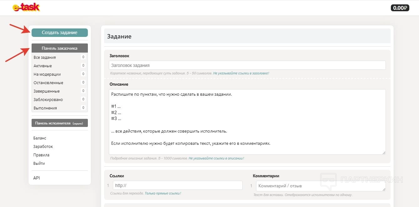
Task: Focus the Ссылки http:// input field
Action: [x=177, y=185]
